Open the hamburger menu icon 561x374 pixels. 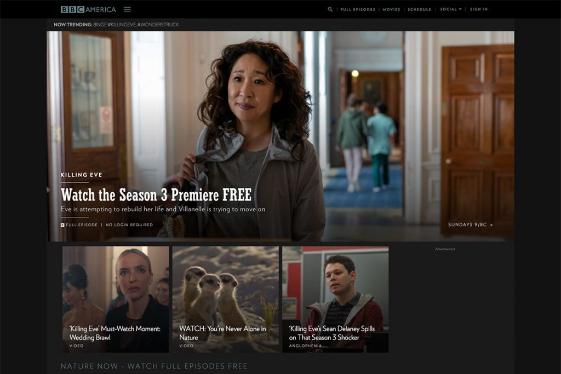[127, 9]
